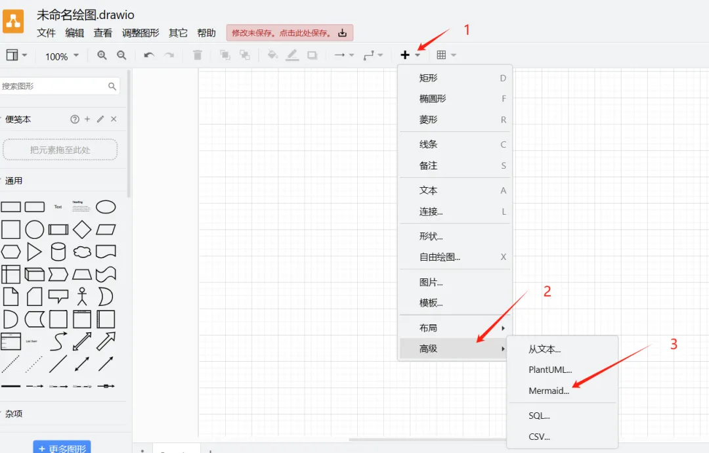Screen dimensions: 709x453
Task: Select 从文本... in advanced submenu
Action: (562, 349)
